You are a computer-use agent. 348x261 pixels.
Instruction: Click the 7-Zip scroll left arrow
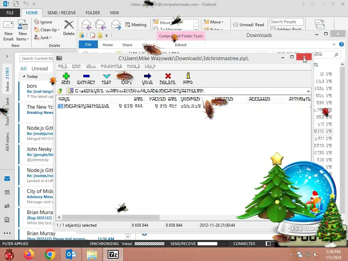[x=59, y=217]
